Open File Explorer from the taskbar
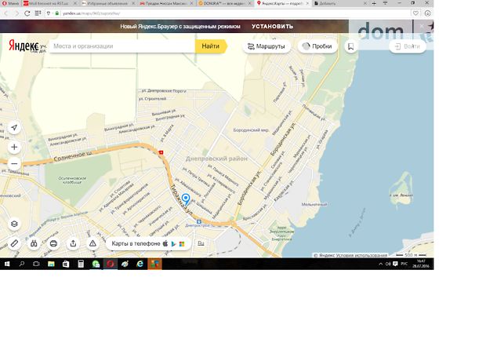This screenshot has width=486, height=361. click(x=51, y=264)
